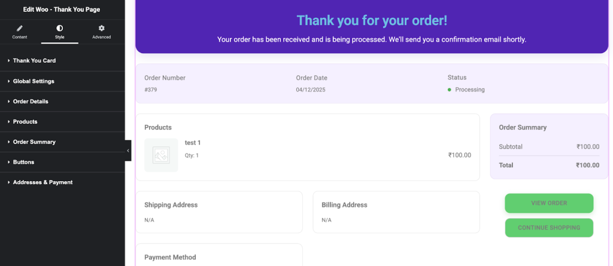Open the Order Details style section
Viewport: 613px width, 266px height.
(x=31, y=101)
